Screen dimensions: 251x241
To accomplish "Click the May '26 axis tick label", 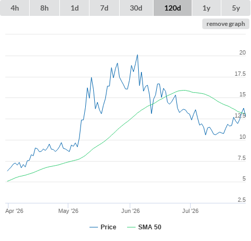I will point(68,211).
